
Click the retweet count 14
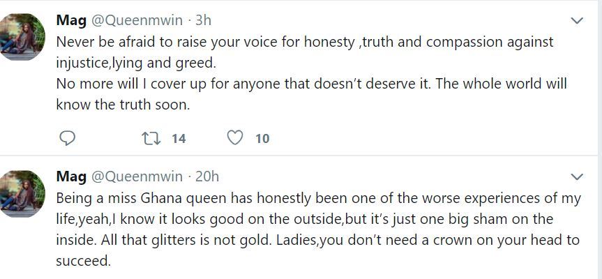click(179, 139)
